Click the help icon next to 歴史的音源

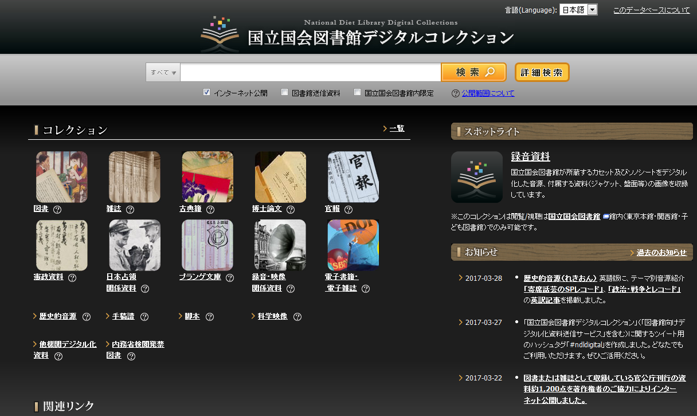click(87, 317)
